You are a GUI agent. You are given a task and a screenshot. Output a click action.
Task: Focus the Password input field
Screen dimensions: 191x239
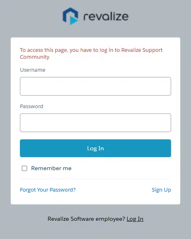[x=95, y=123]
